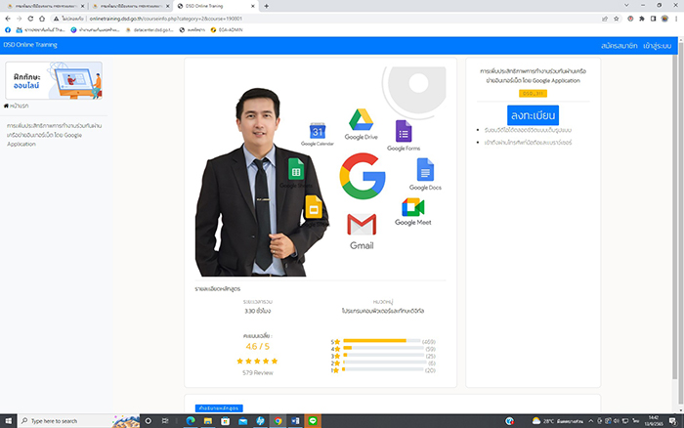Click the 4-star rating progress bar
Viewport: 684px width, 428px height.
pos(383,348)
